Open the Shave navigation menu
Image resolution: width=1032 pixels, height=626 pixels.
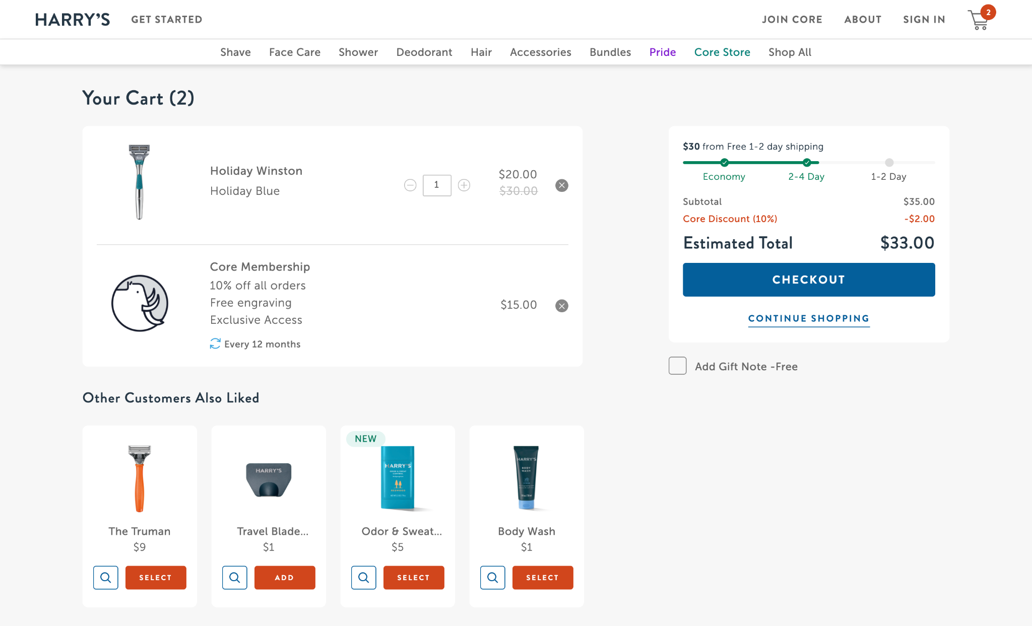(235, 52)
